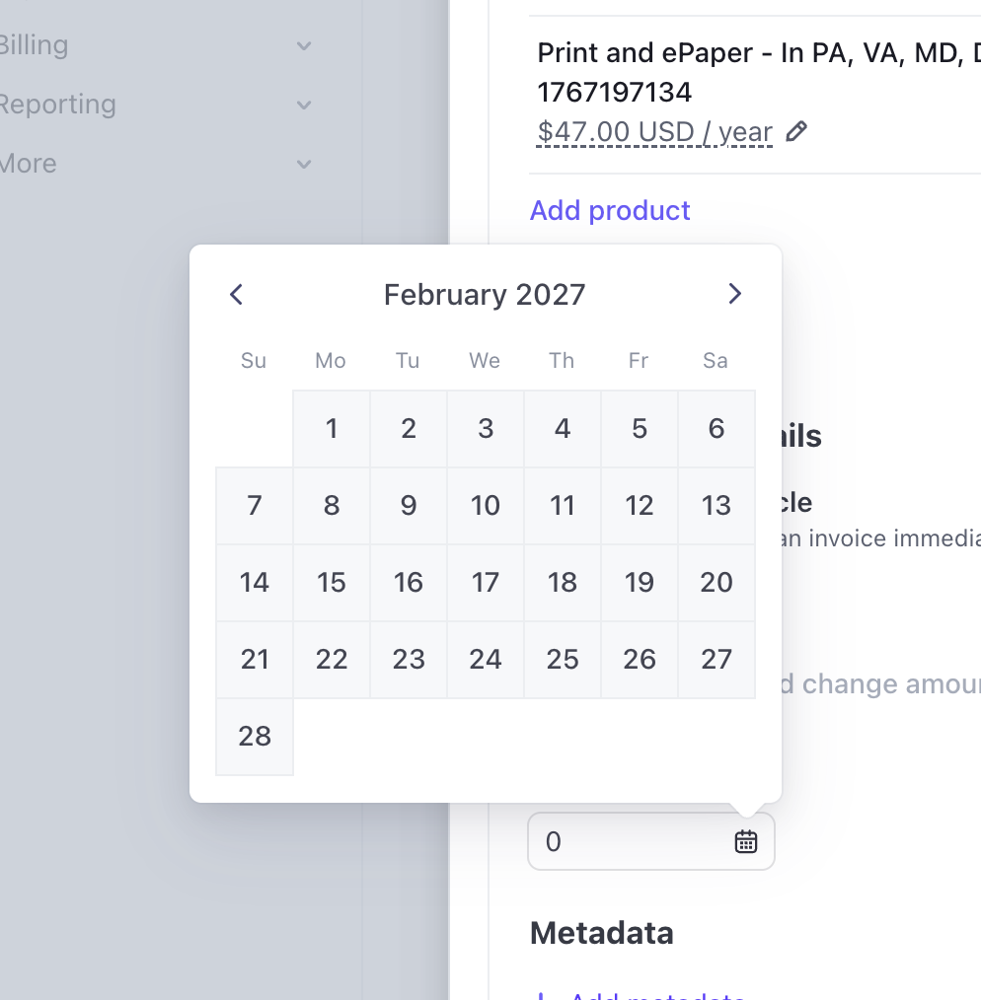Expand the More sidebar section
Screen dimensions: 981x1000
point(304,164)
